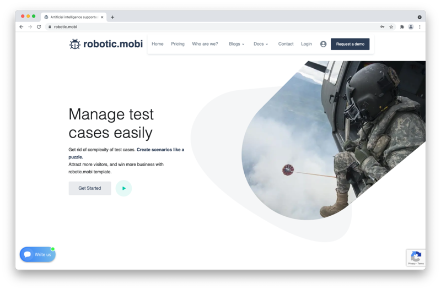Bookmark this page with the star icon

click(391, 26)
